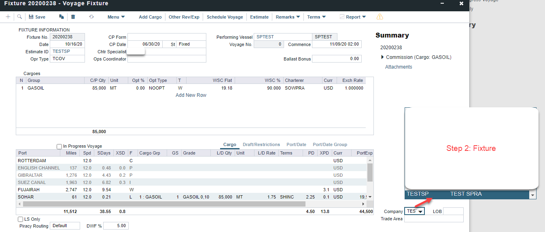Click the trash can delete icon

[x=73, y=17]
